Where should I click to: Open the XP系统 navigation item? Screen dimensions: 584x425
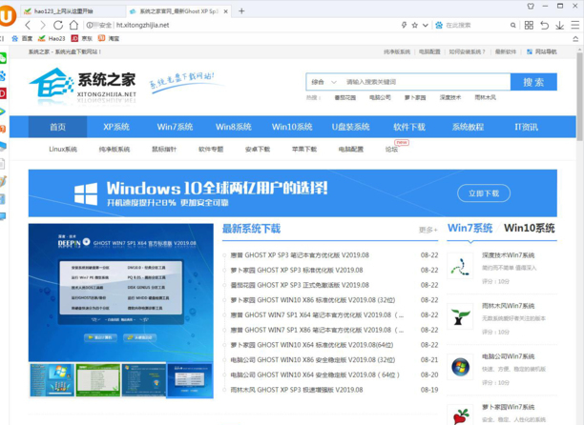click(x=116, y=127)
